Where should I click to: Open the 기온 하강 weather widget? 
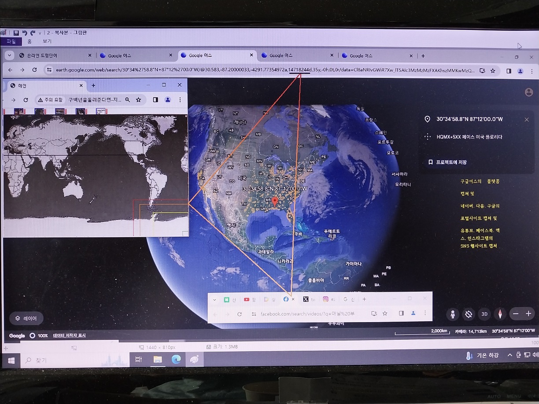[483, 355]
